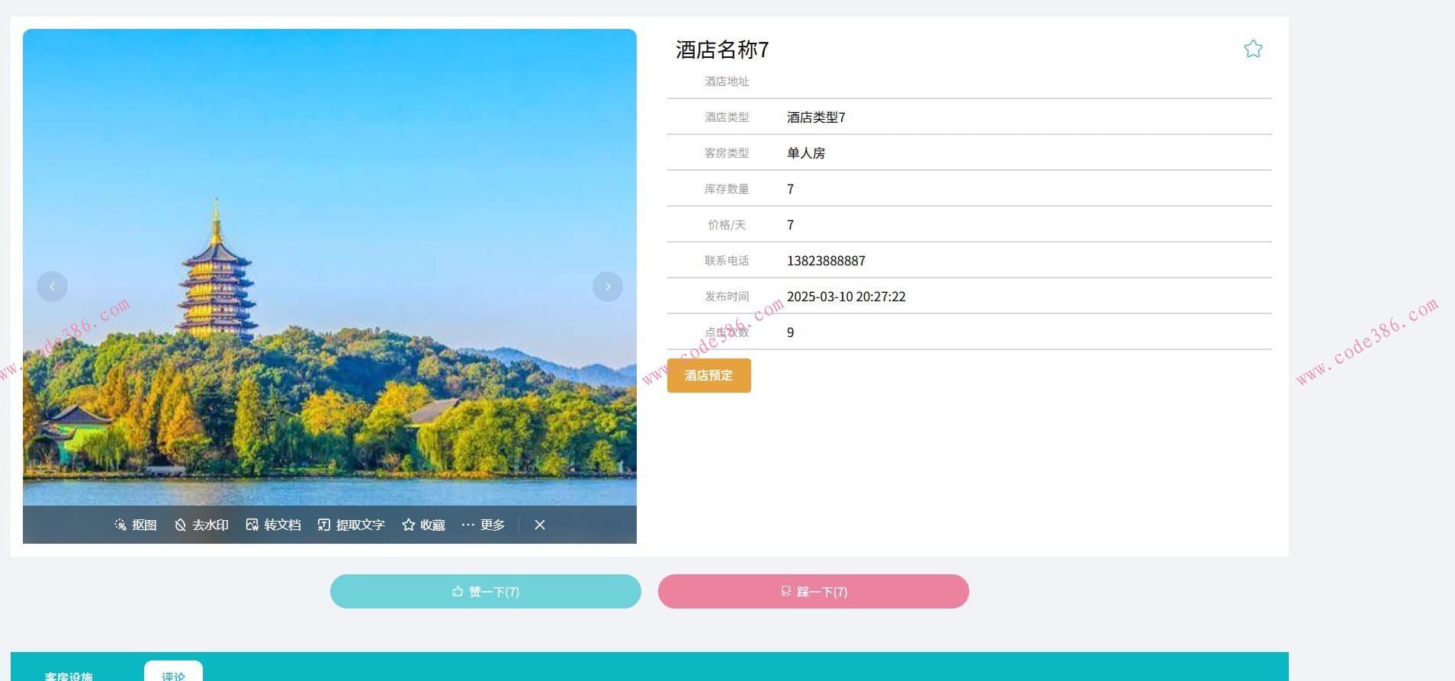Switch to the 评论 tab

click(x=173, y=672)
